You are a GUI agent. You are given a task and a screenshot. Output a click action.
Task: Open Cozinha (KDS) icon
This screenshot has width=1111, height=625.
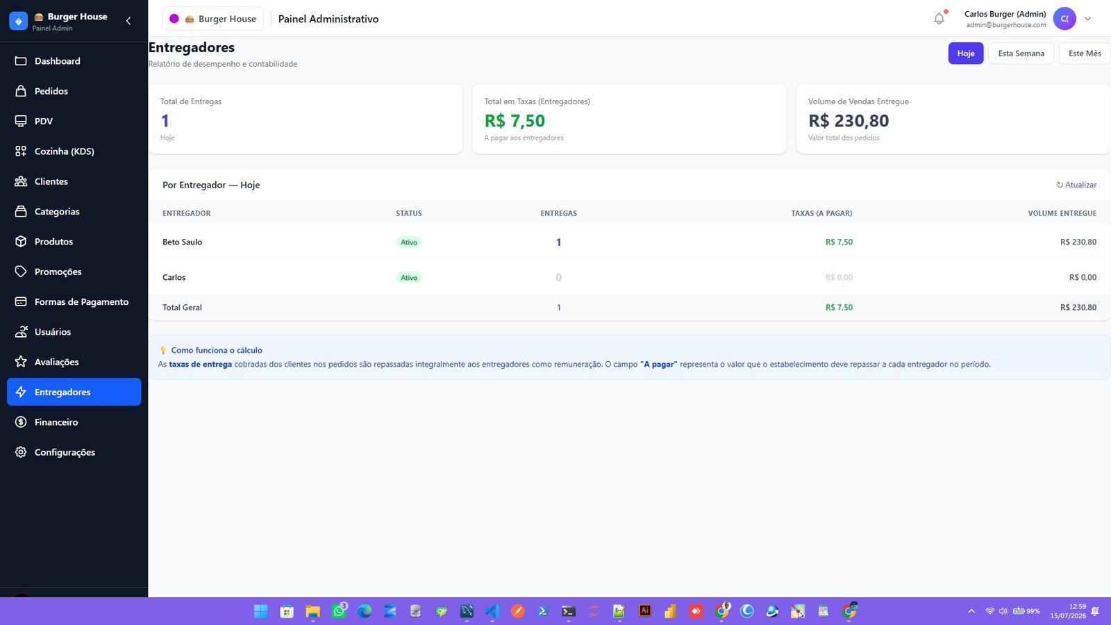coord(21,151)
